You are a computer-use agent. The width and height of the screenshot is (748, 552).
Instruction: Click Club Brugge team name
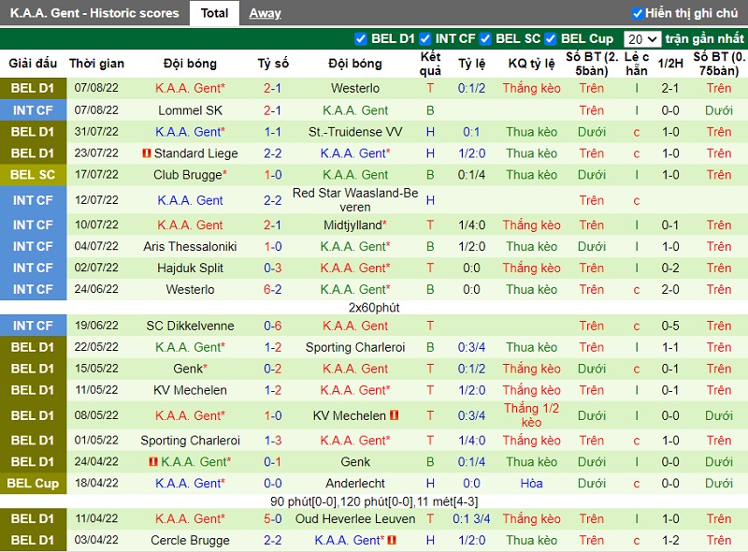(x=191, y=175)
